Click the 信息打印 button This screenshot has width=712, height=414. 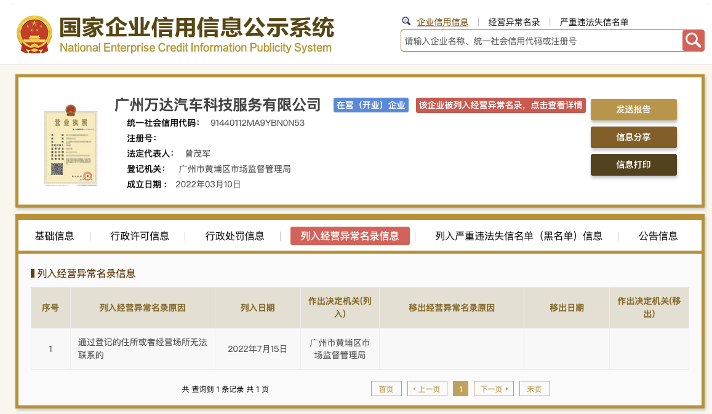(633, 165)
